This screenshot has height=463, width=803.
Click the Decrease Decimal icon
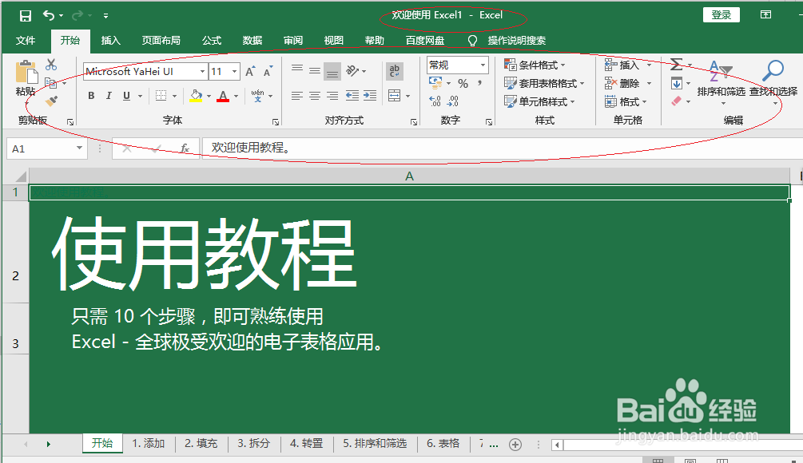tap(453, 101)
